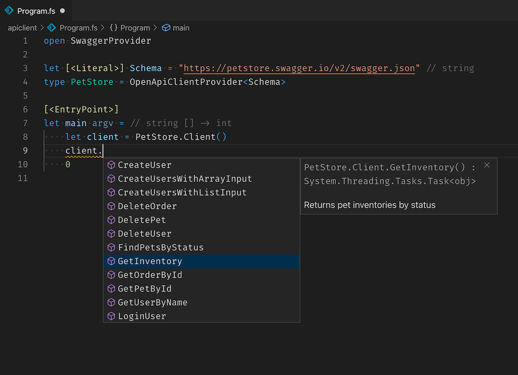The image size is (518, 375).
Task: Open the Program namespace breadcrumb dropdown
Action: [x=130, y=28]
